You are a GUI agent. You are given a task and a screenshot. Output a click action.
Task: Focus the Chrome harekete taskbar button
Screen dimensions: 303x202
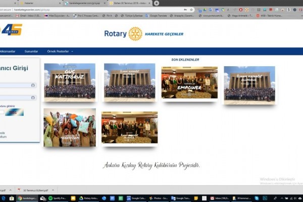tap(27, 198)
